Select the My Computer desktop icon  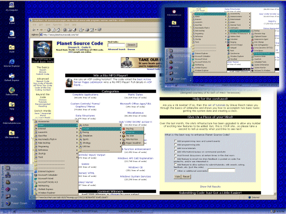(x=11, y=7)
